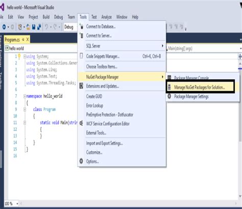Click the Code Snippets Manager icon

81,56
